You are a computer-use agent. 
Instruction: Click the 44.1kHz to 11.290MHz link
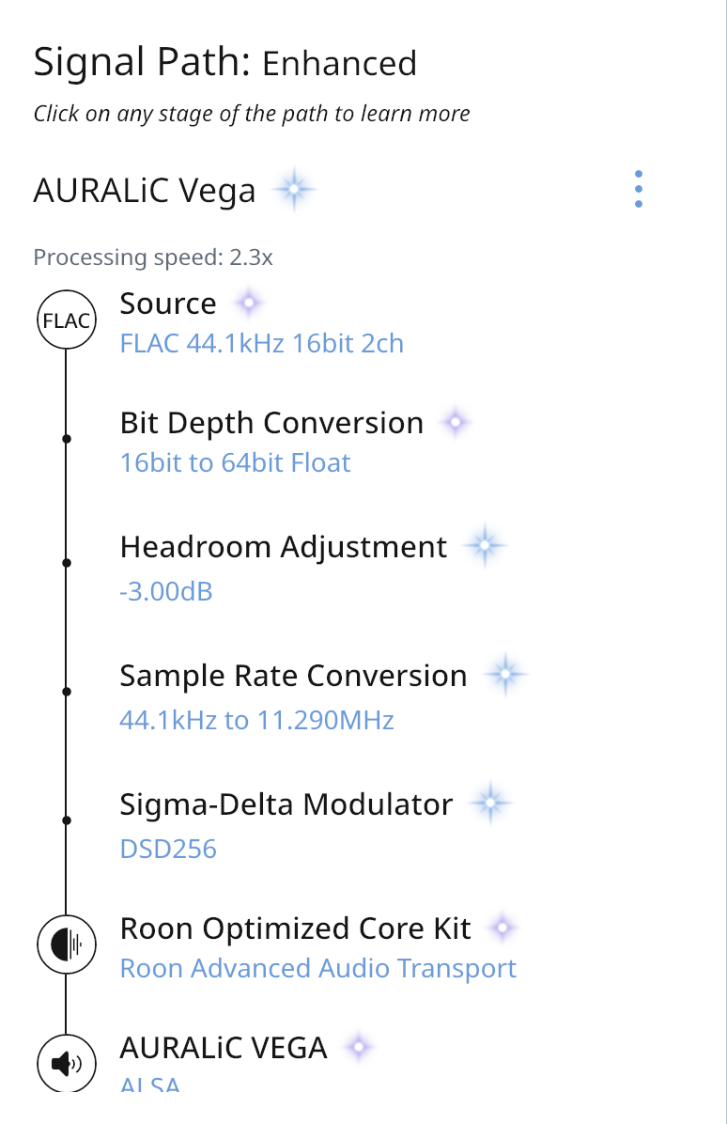(256, 721)
